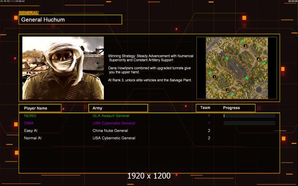Select the DIMA player name
The image size is (298, 186).
click(29, 123)
